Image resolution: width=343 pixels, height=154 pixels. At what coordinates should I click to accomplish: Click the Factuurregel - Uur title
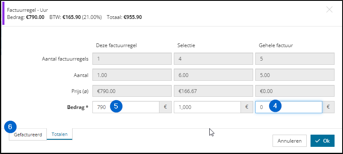pyautogui.click(x=27, y=10)
